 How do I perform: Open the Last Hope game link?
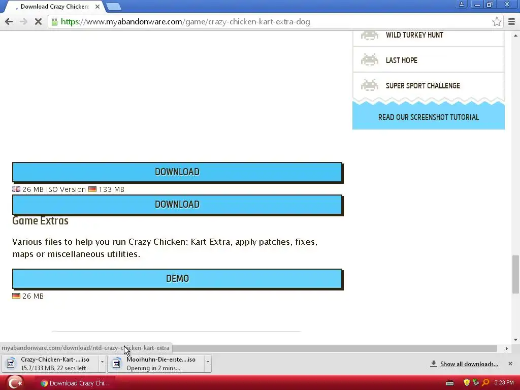tap(402, 60)
